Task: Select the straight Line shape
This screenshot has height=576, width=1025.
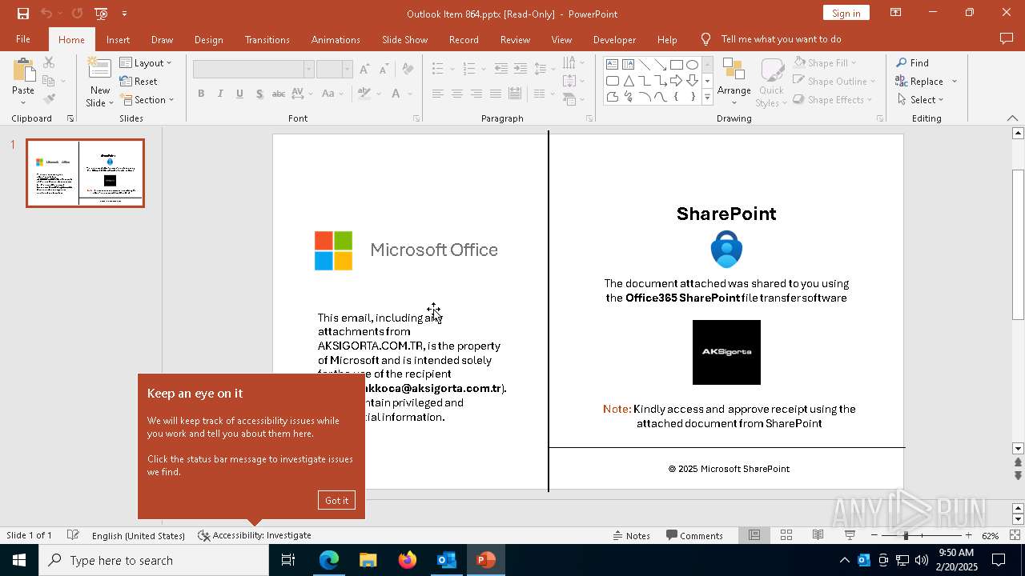Action: point(645,65)
